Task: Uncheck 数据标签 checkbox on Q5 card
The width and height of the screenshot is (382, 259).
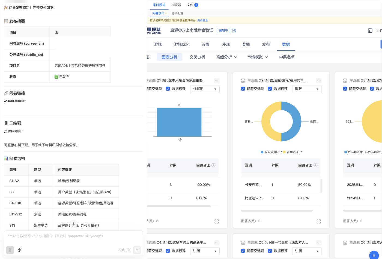Action: (270, 251)
